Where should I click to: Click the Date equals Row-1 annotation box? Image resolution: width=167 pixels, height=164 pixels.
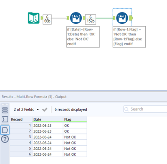pos(83,37)
